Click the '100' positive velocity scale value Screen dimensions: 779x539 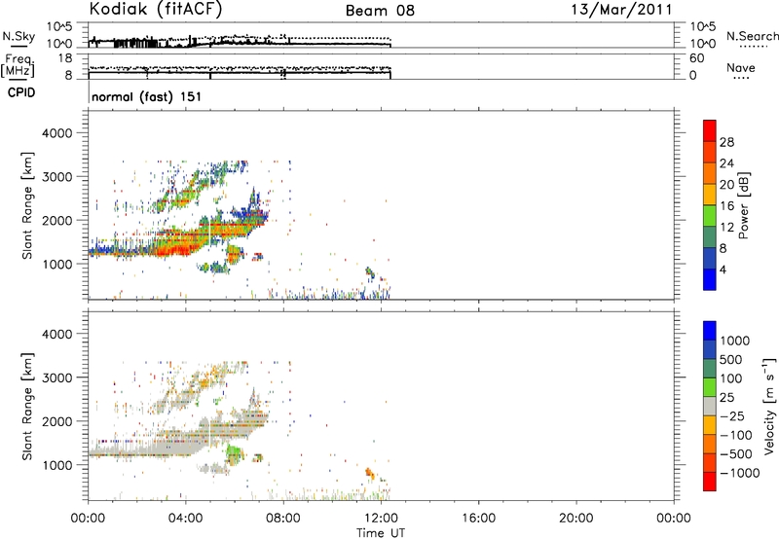[x=731, y=378]
